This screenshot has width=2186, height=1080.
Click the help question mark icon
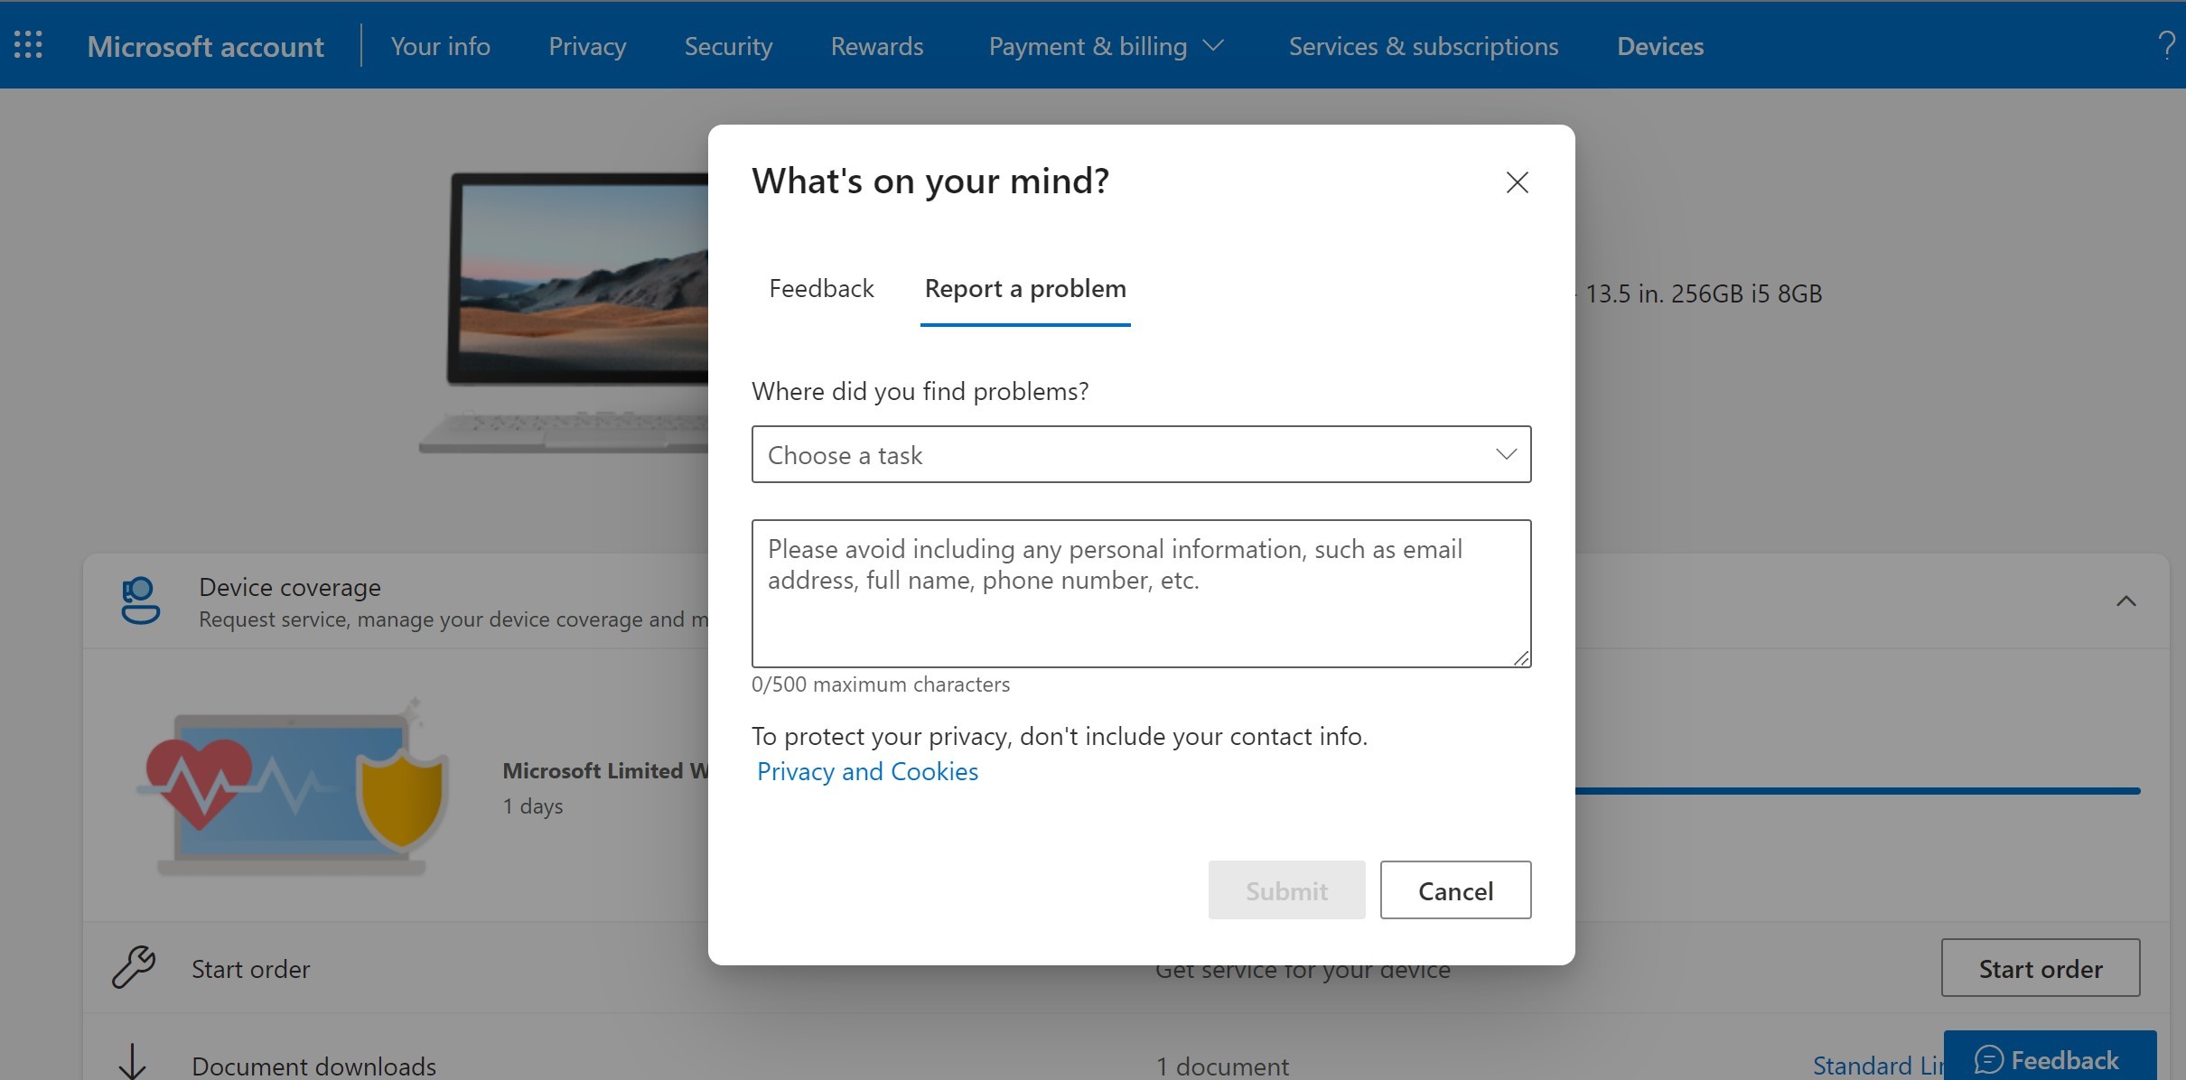[2165, 44]
